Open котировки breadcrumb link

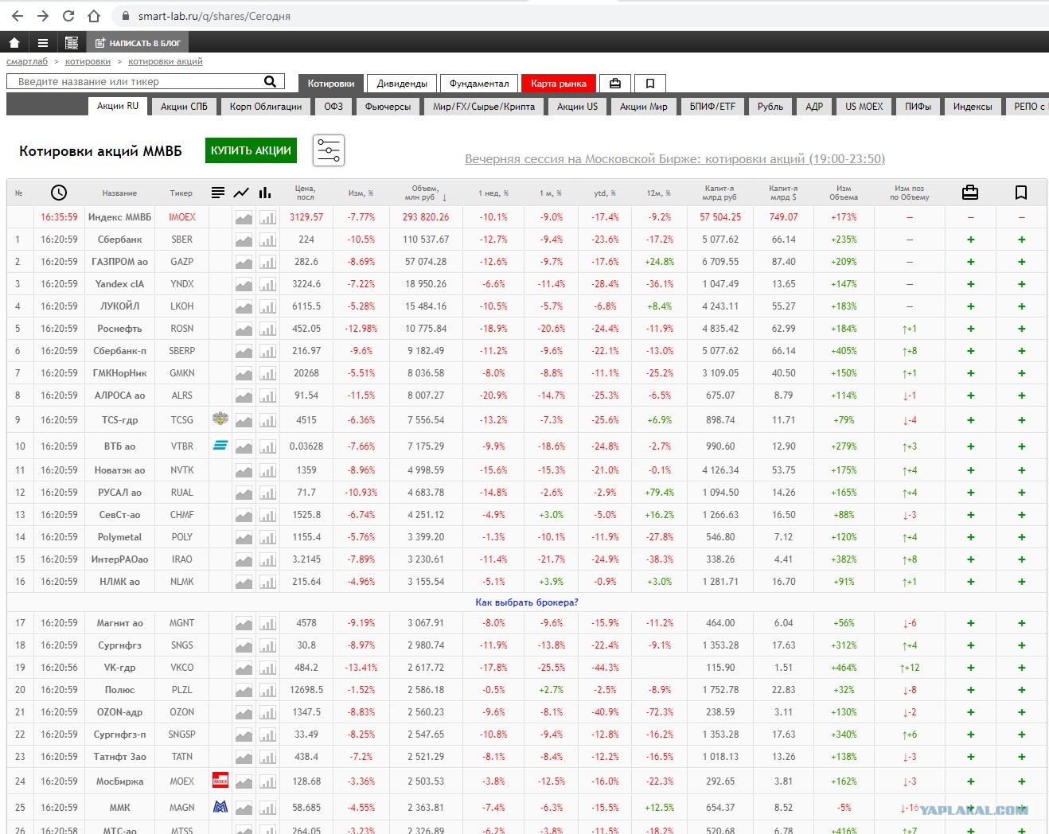click(88, 61)
